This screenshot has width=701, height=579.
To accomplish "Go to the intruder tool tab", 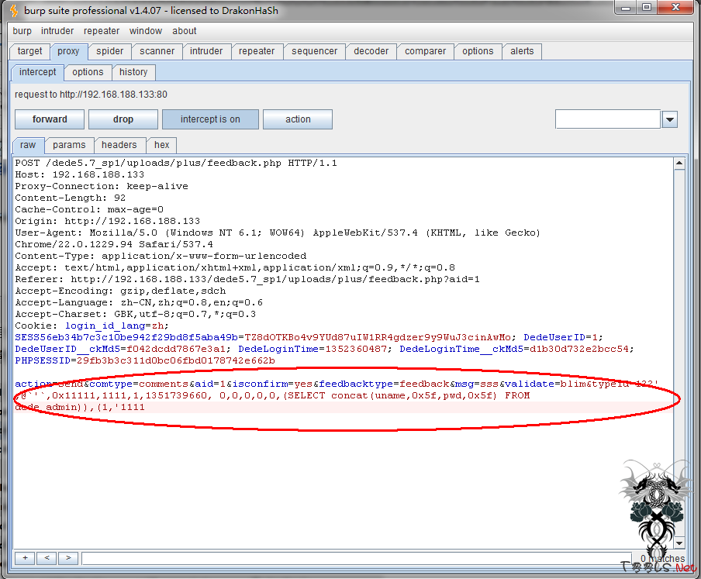I will tap(206, 51).
